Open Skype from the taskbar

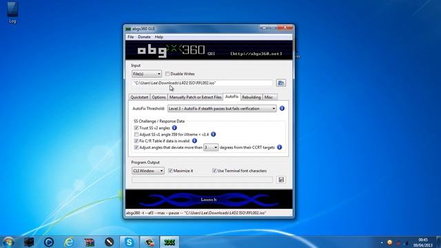click(x=129, y=242)
